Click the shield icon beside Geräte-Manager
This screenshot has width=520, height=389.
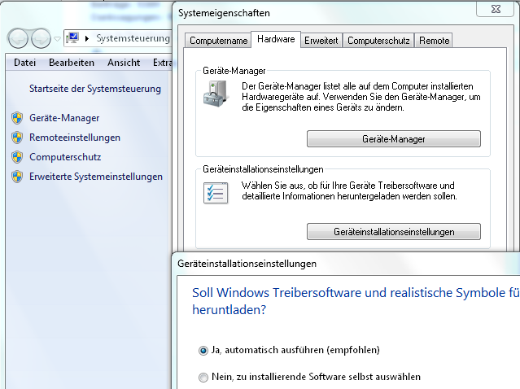pyautogui.click(x=17, y=118)
